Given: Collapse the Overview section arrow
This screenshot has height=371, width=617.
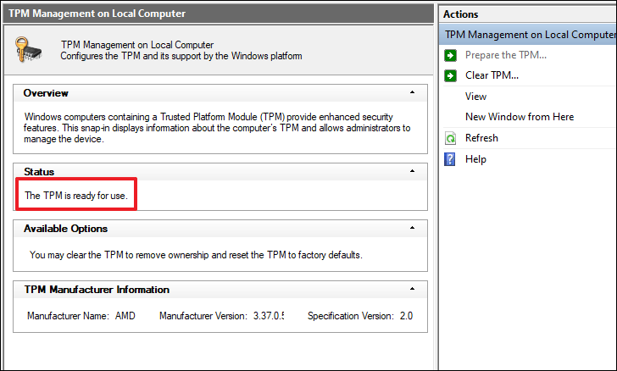Looking at the screenshot, I should click(x=412, y=92).
